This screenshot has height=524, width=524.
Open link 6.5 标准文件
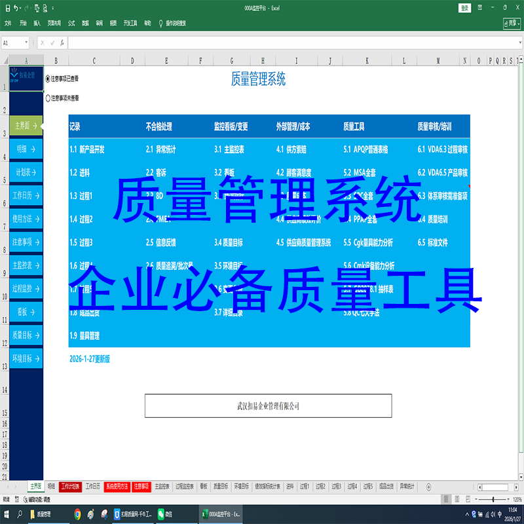(432, 242)
